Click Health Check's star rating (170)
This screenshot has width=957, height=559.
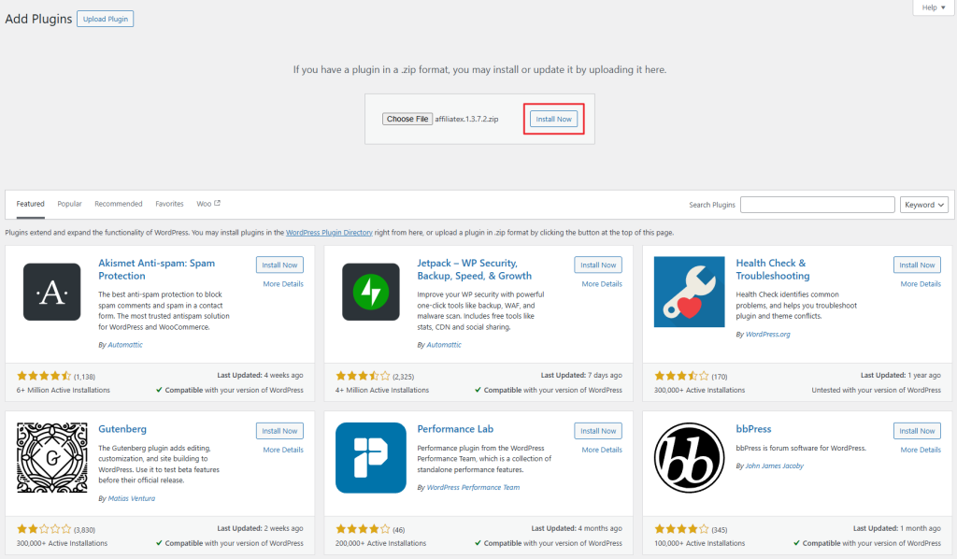click(x=681, y=376)
